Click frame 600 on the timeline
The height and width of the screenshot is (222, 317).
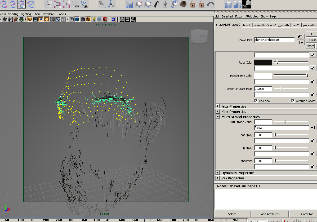(x=148, y=220)
